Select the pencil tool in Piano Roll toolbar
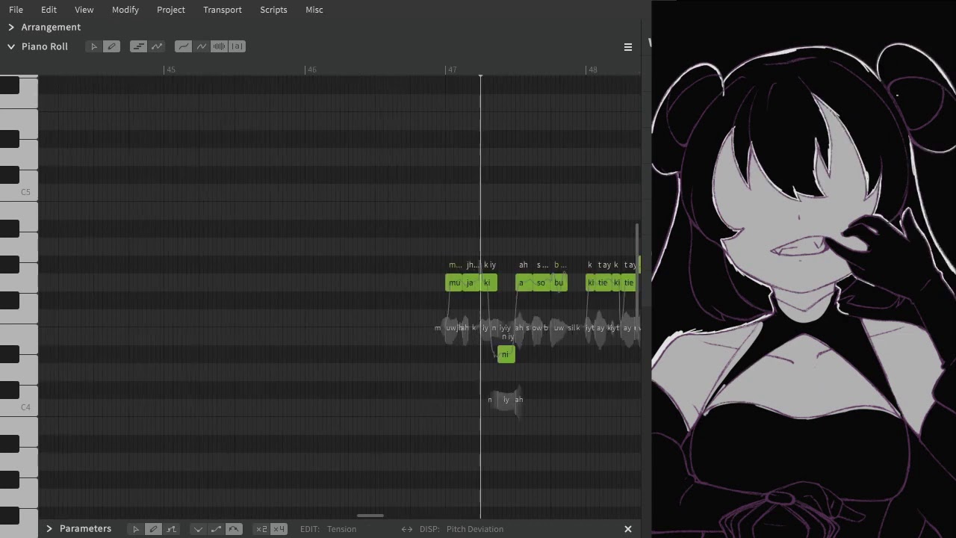The width and height of the screenshot is (956, 538). click(x=111, y=46)
